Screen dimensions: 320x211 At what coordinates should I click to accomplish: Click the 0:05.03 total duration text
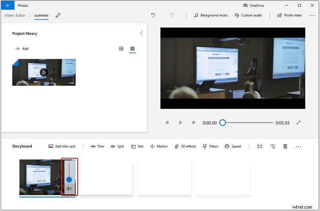coord(283,123)
